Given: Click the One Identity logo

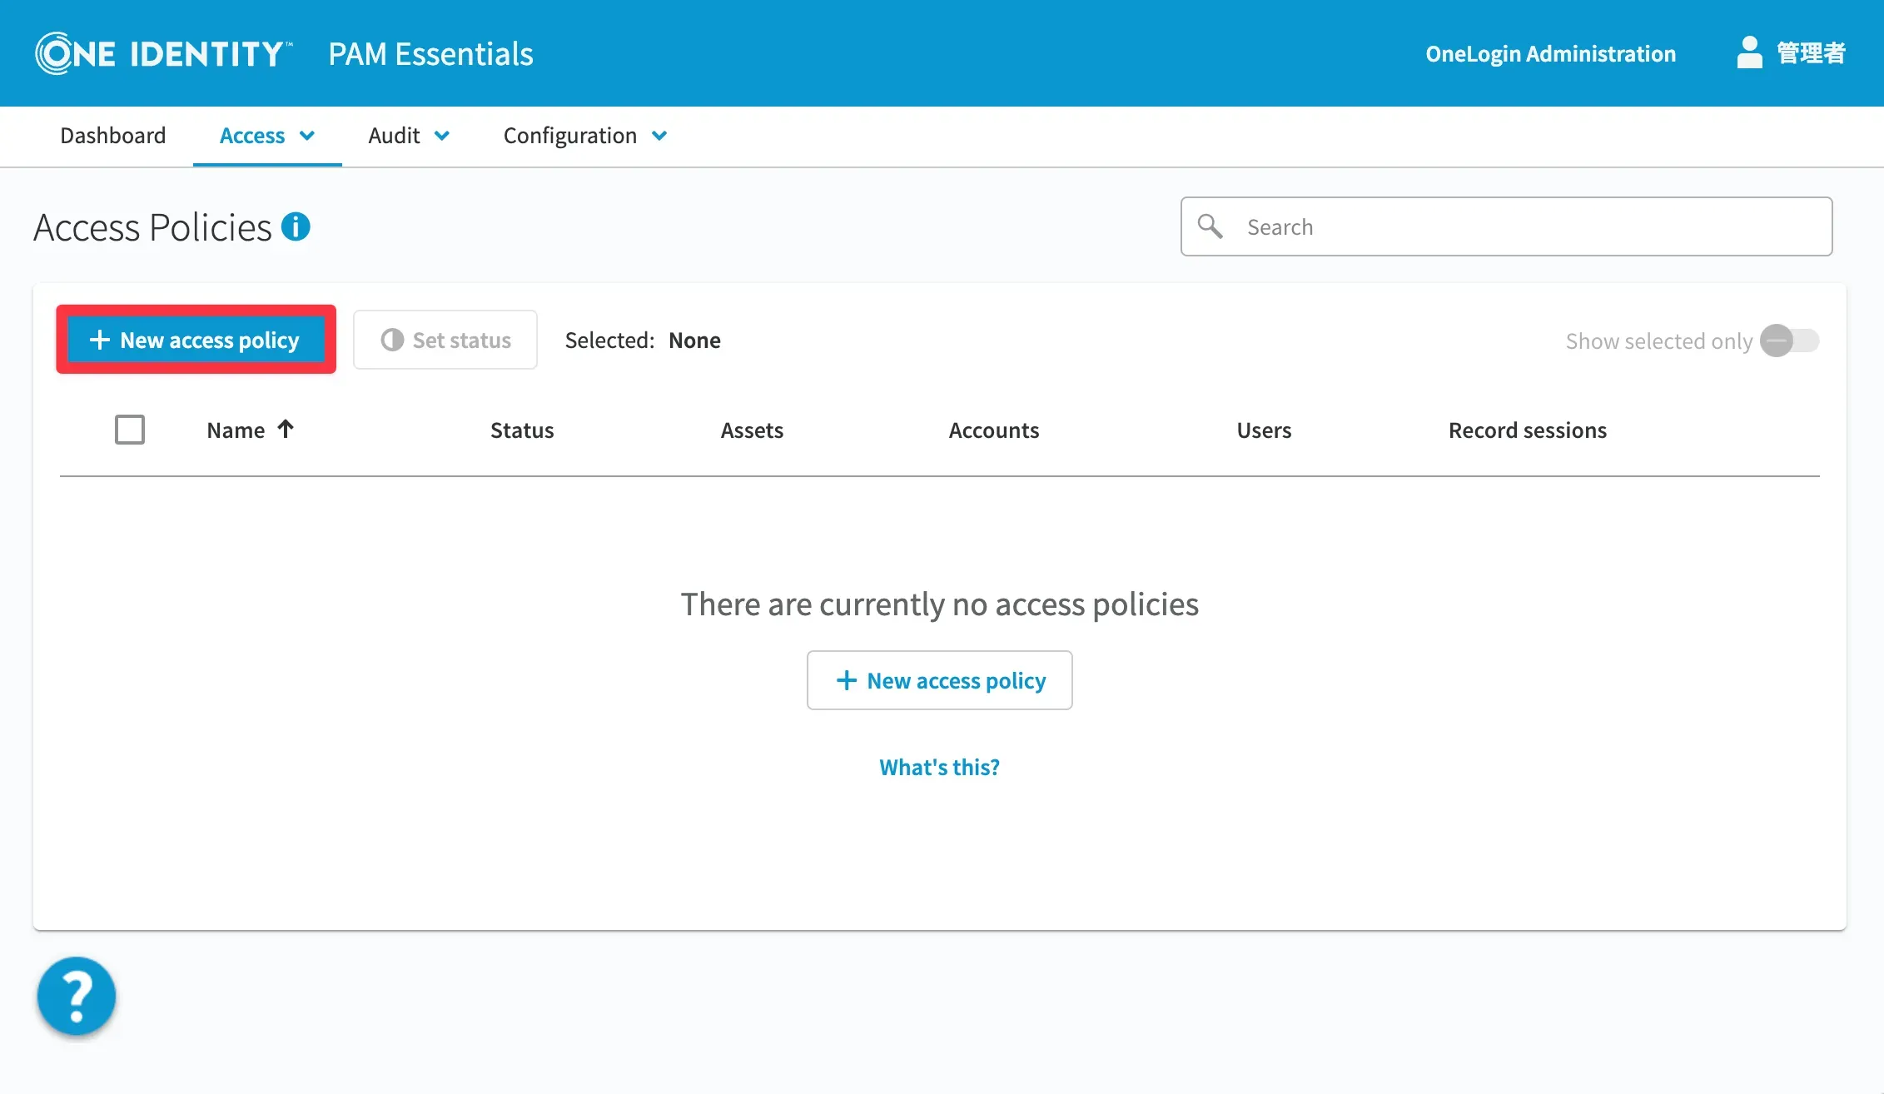Looking at the screenshot, I should [x=163, y=53].
